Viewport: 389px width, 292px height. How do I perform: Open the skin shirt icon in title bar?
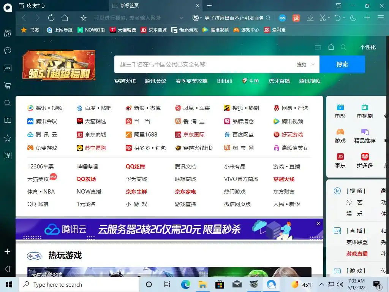click(x=338, y=6)
